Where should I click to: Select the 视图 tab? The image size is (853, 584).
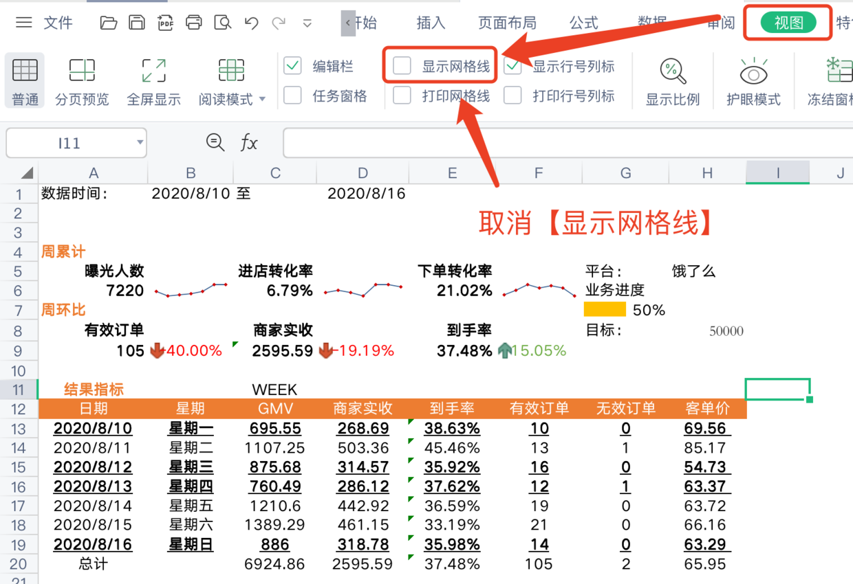coord(788,23)
